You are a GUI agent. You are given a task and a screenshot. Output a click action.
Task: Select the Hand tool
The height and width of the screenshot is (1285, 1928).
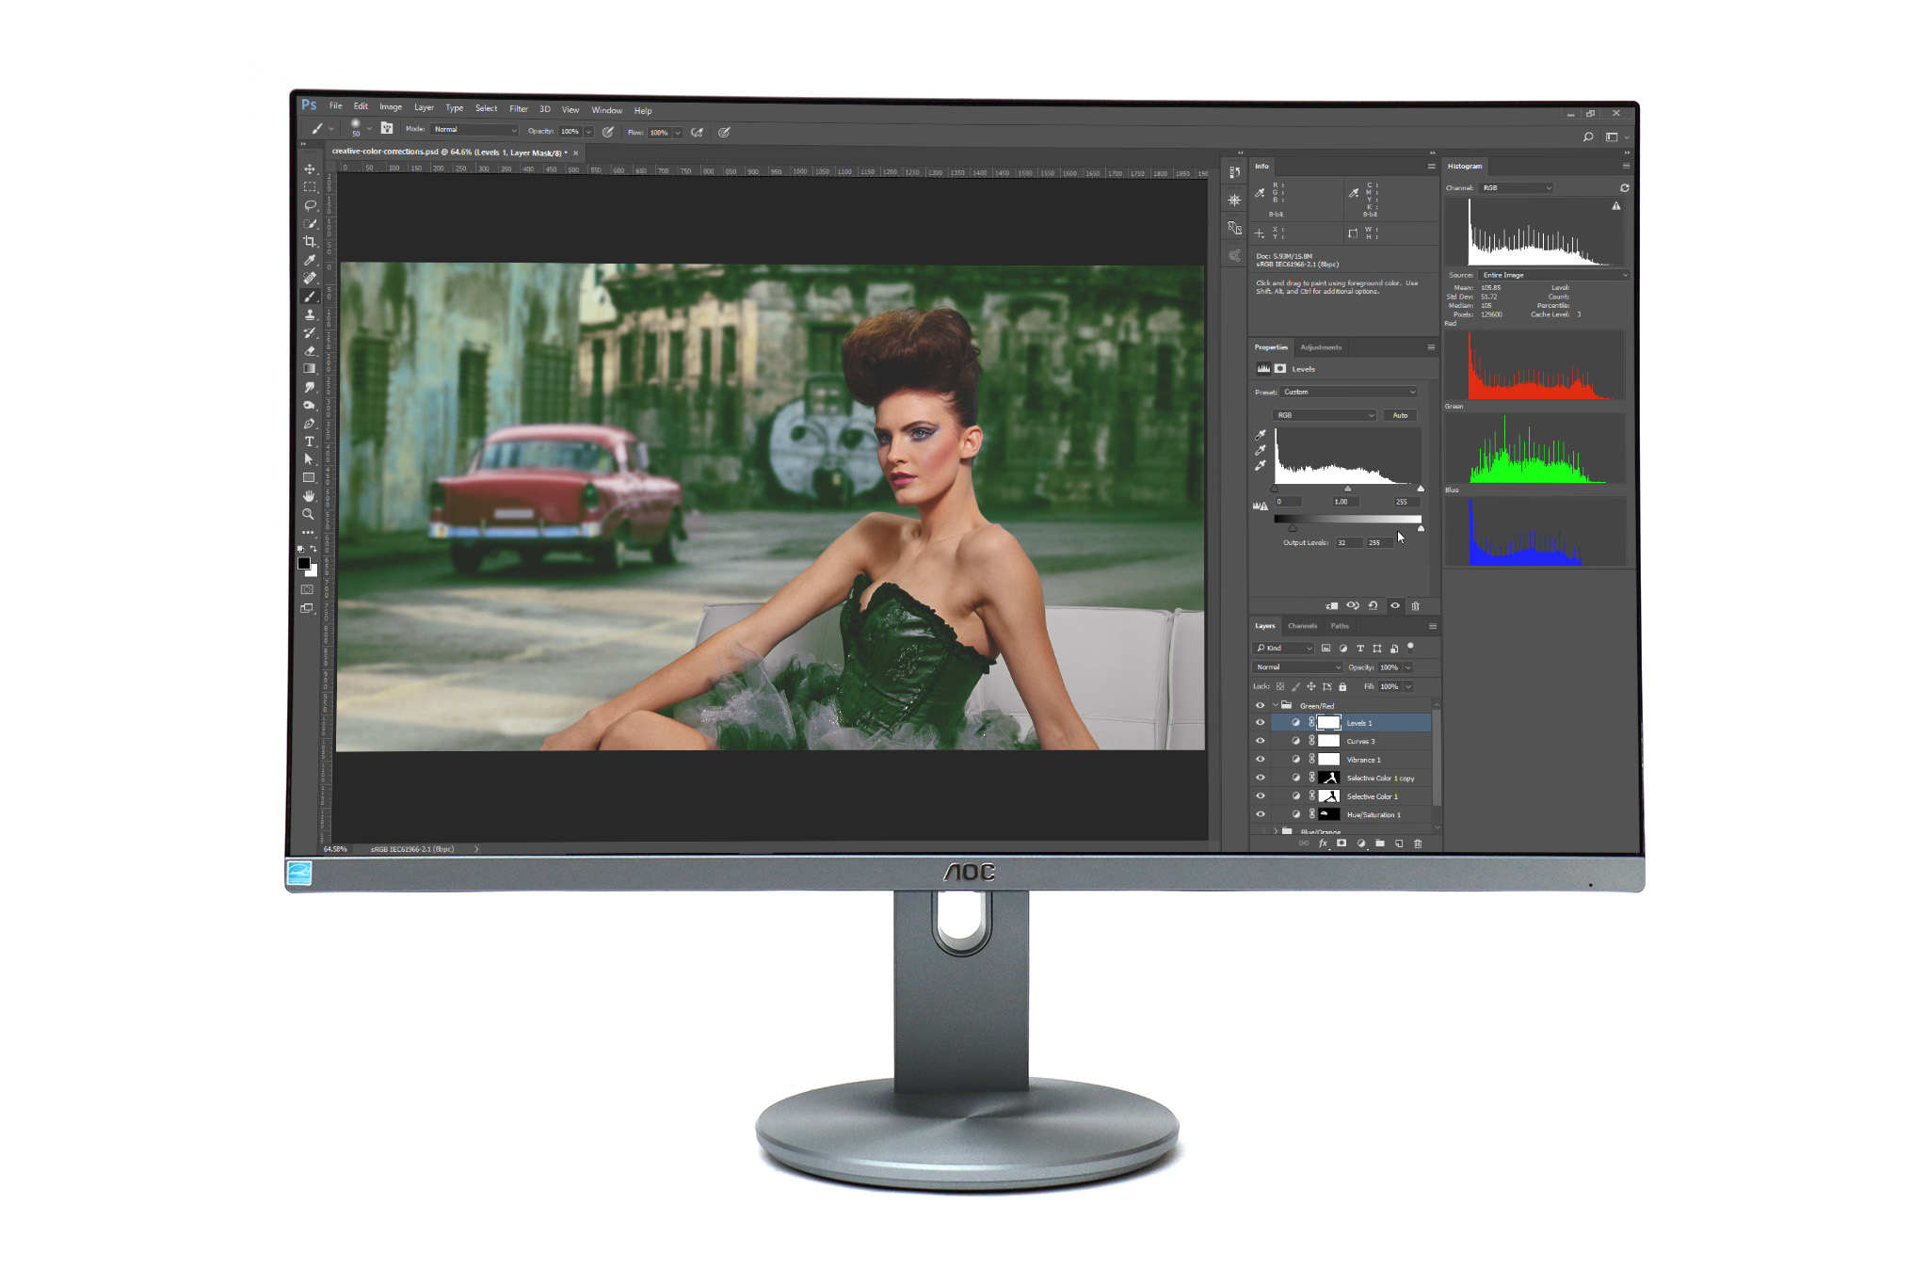(308, 496)
